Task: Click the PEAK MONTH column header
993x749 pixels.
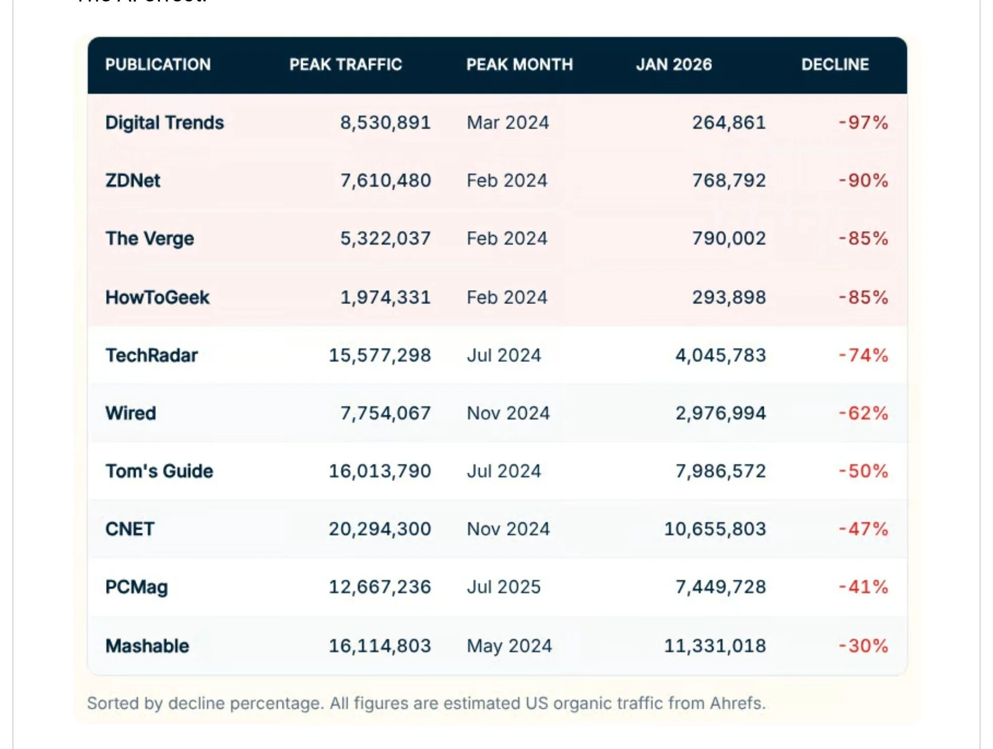Action: (519, 65)
